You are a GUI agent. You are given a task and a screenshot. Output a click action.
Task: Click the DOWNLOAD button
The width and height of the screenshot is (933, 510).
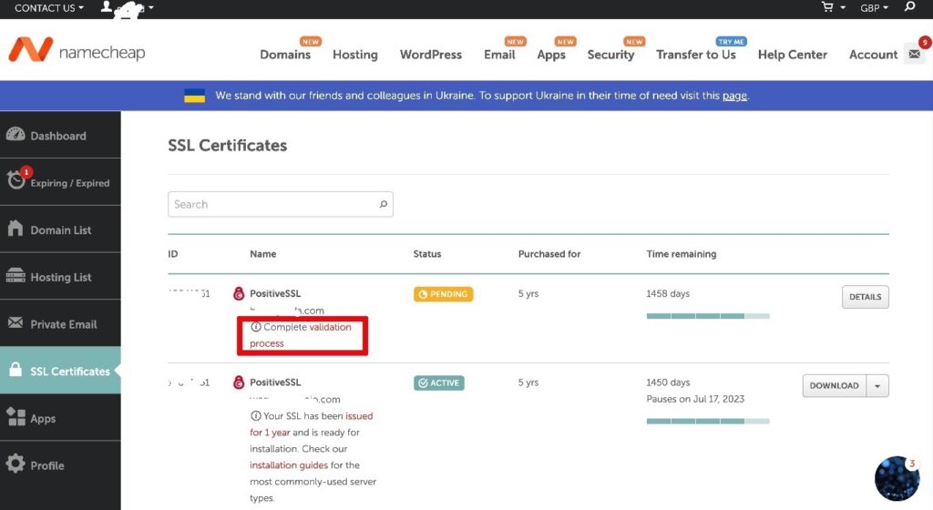click(x=835, y=386)
